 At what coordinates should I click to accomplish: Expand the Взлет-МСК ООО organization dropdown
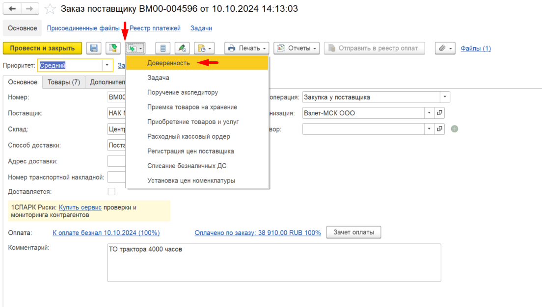[429, 113]
